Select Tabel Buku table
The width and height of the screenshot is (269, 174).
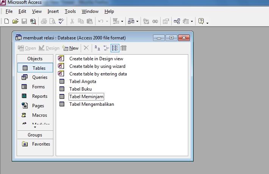point(75,89)
